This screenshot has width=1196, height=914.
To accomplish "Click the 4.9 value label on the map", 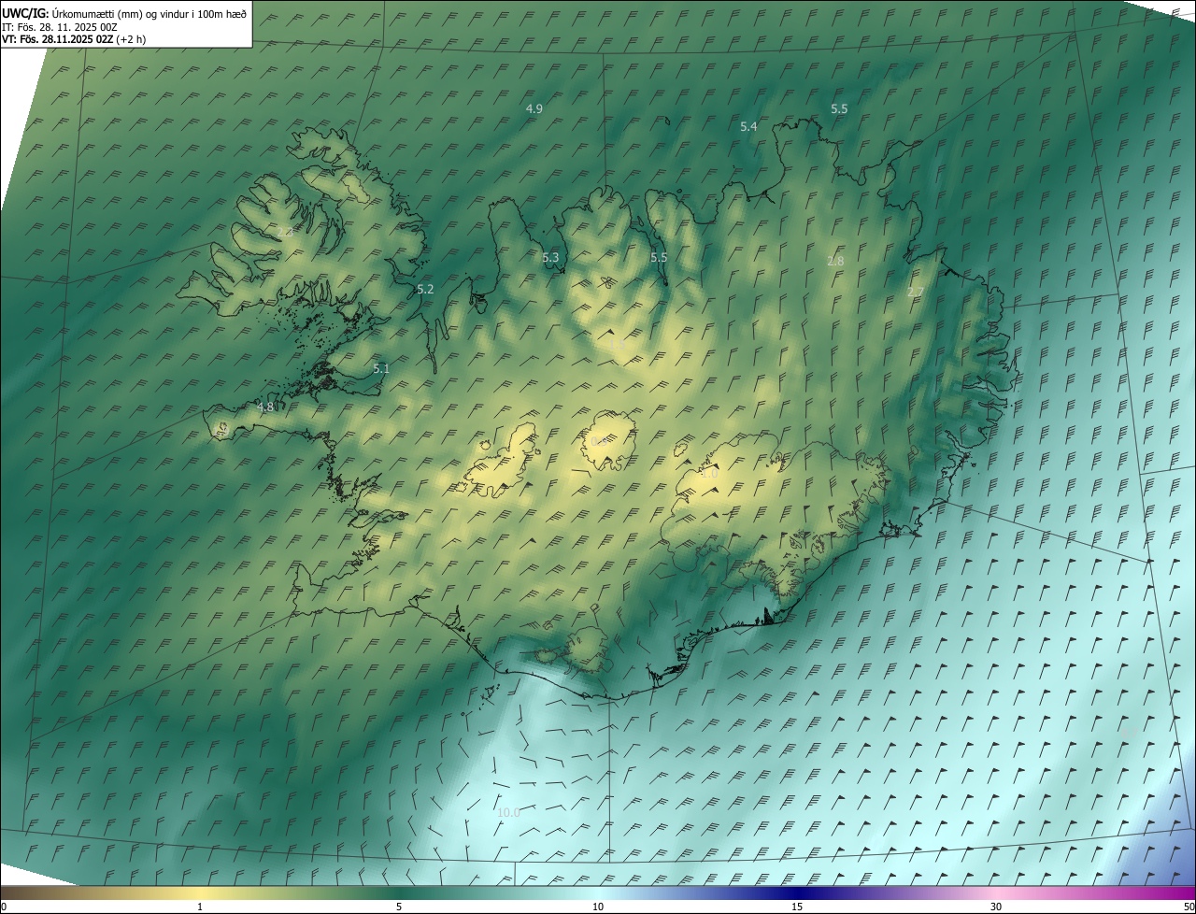I will point(534,108).
